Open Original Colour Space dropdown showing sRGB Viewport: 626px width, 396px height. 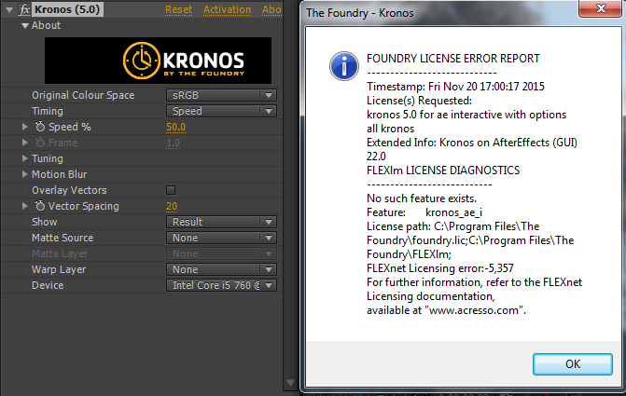[221, 95]
